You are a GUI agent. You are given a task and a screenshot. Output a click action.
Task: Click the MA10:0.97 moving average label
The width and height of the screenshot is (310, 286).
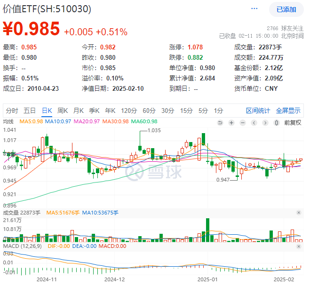point(58,121)
